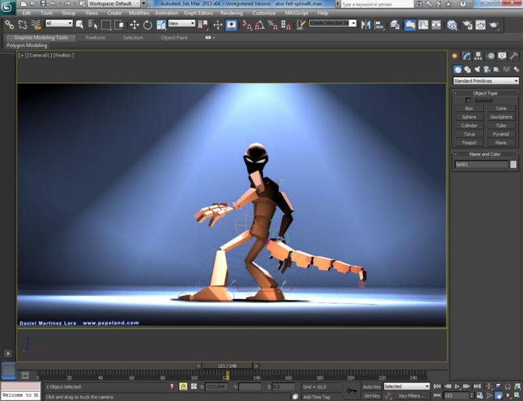Collapse the Object Type rollout
This screenshot has height=401, width=523.
[x=485, y=93]
